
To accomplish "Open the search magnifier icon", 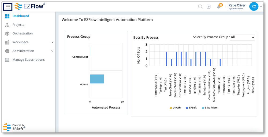I will point(200,7).
